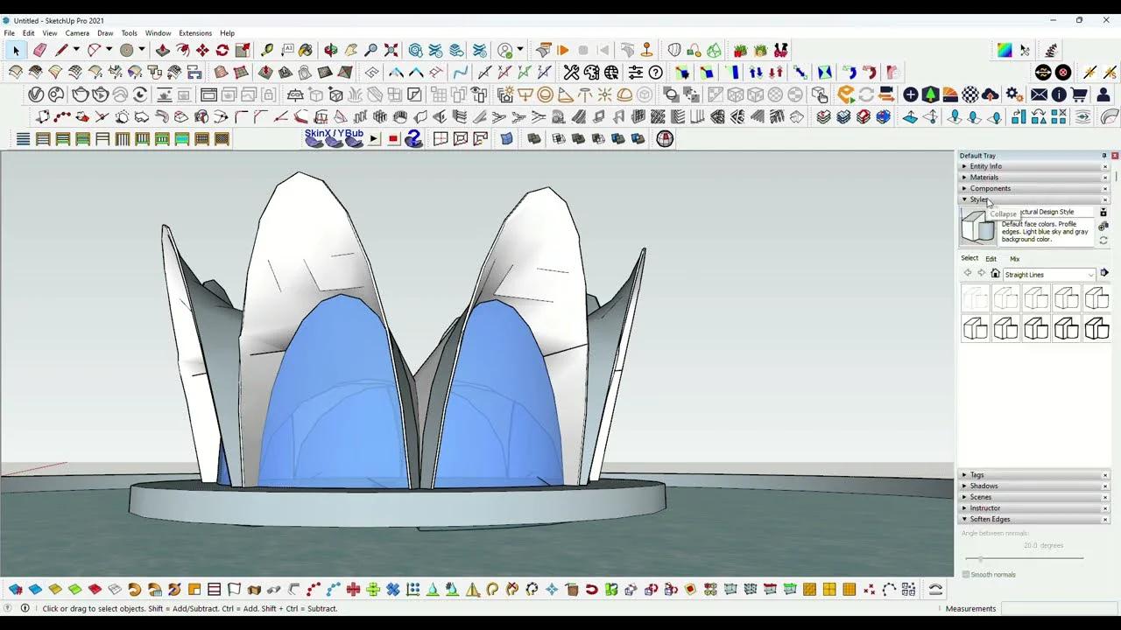Activate the Pan tool
Screen dimensions: 1121x630
coord(350,50)
